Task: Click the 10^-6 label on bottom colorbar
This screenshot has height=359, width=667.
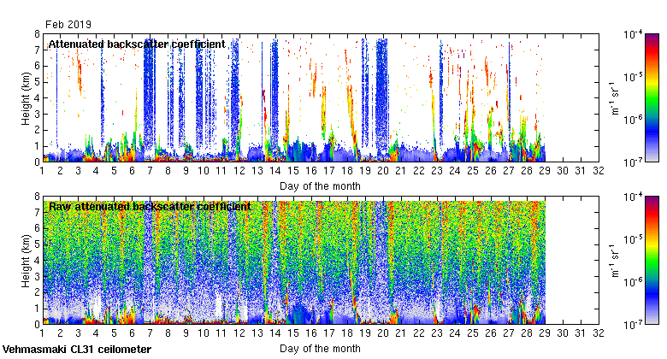Action: point(633,281)
